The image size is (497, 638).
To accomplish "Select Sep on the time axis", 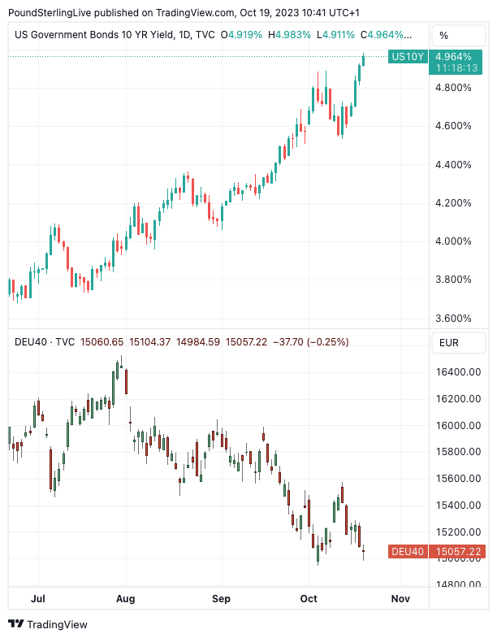I will [x=221, y=599].
